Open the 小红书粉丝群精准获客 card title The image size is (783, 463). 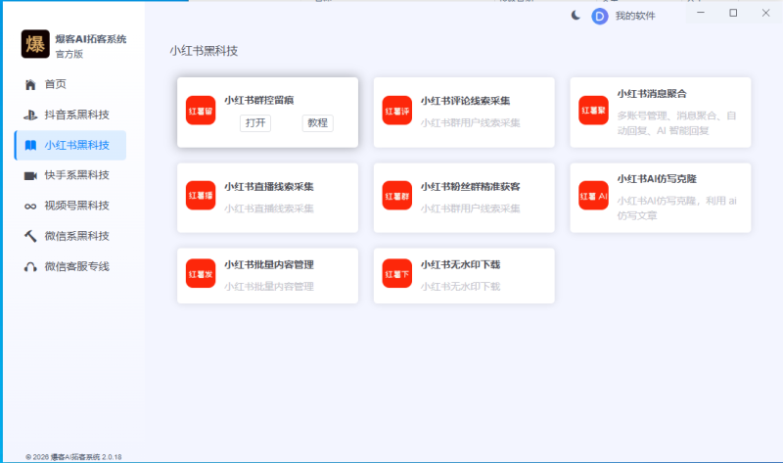coord(471,187)
